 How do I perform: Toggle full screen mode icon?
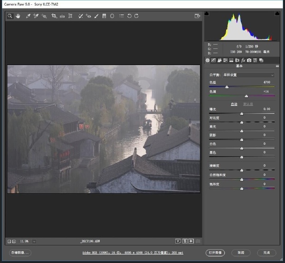(x=197, y=16)
